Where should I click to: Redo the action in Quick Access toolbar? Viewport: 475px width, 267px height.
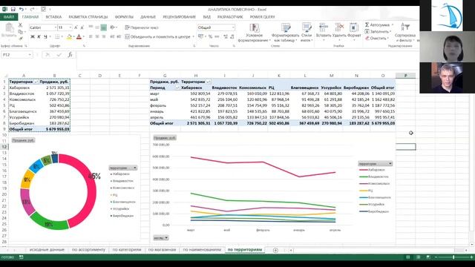click(32, 10)
